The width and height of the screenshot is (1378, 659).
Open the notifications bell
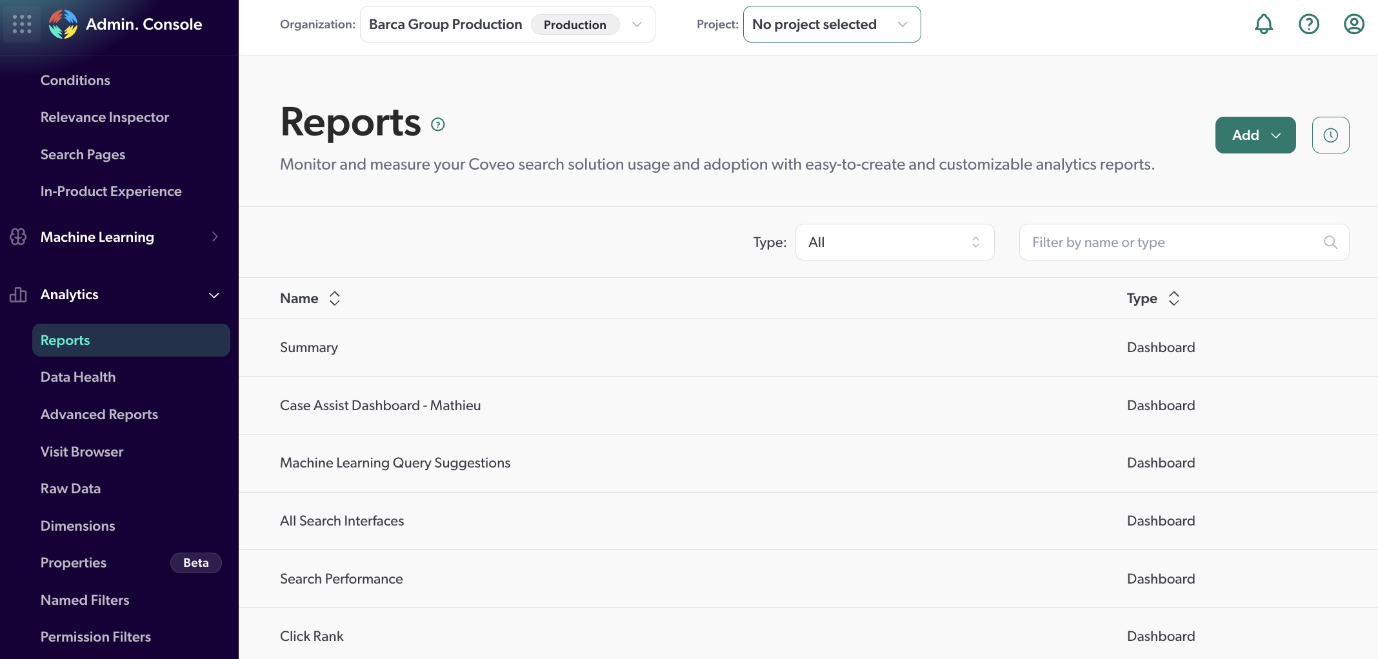(x=1263, y=24)
